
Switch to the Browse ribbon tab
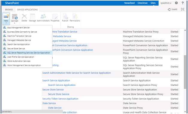9,10
